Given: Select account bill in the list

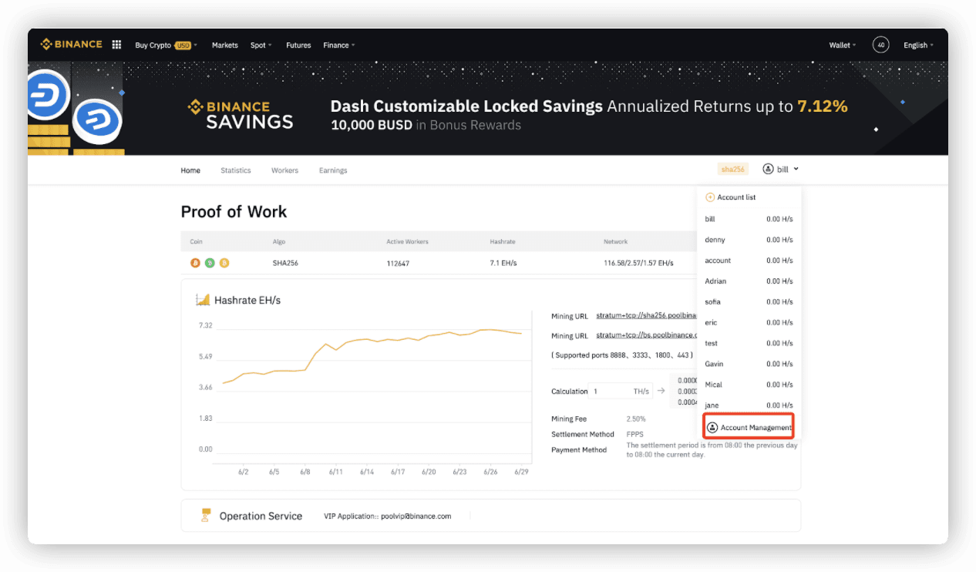Looking at the screenshot, I should 749,219.
